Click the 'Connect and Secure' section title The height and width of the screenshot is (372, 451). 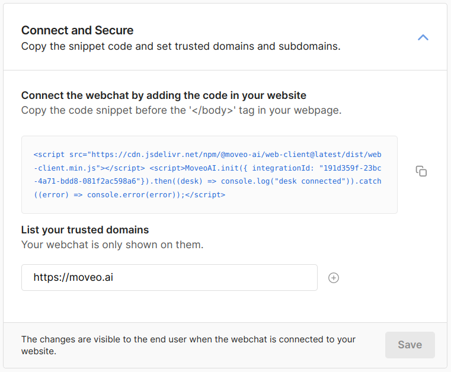pos(77,30)
